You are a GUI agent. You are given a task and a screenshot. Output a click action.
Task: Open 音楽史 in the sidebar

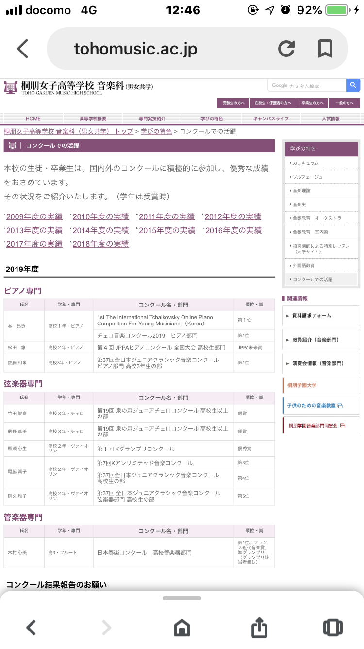tap(321, 204)
